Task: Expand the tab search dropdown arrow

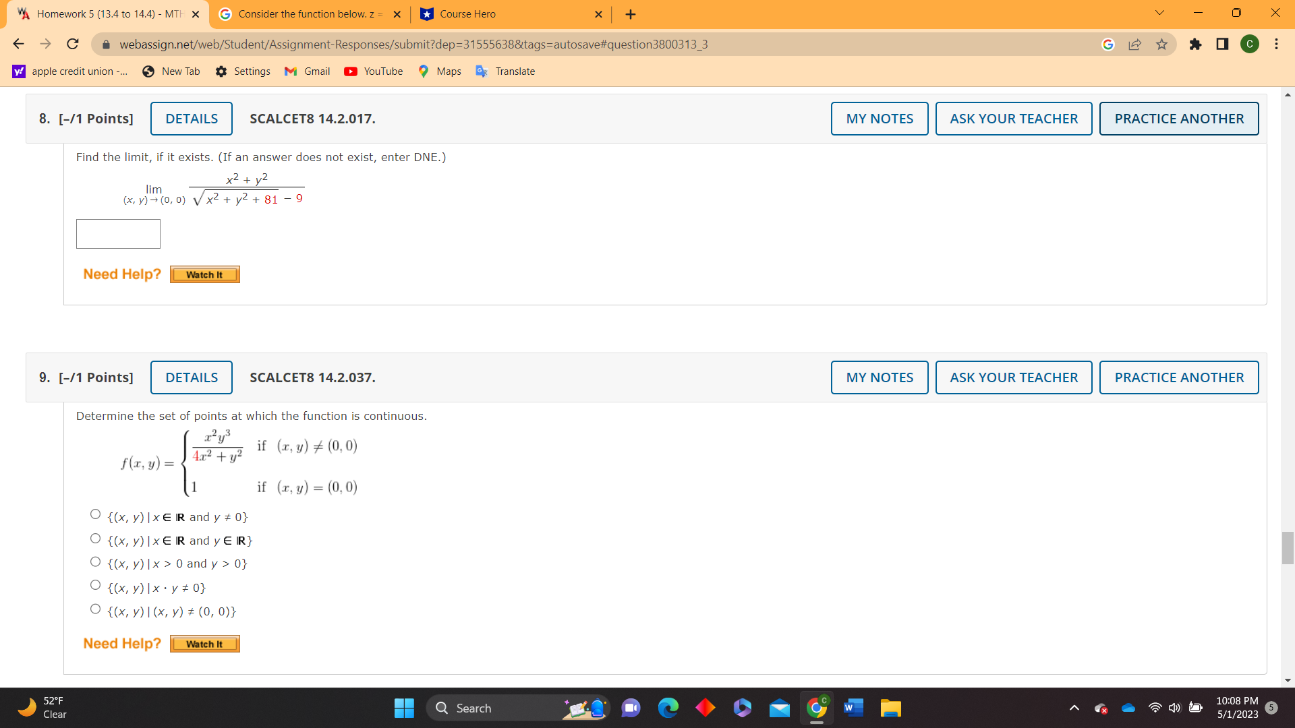Action: click(1159, 13)
